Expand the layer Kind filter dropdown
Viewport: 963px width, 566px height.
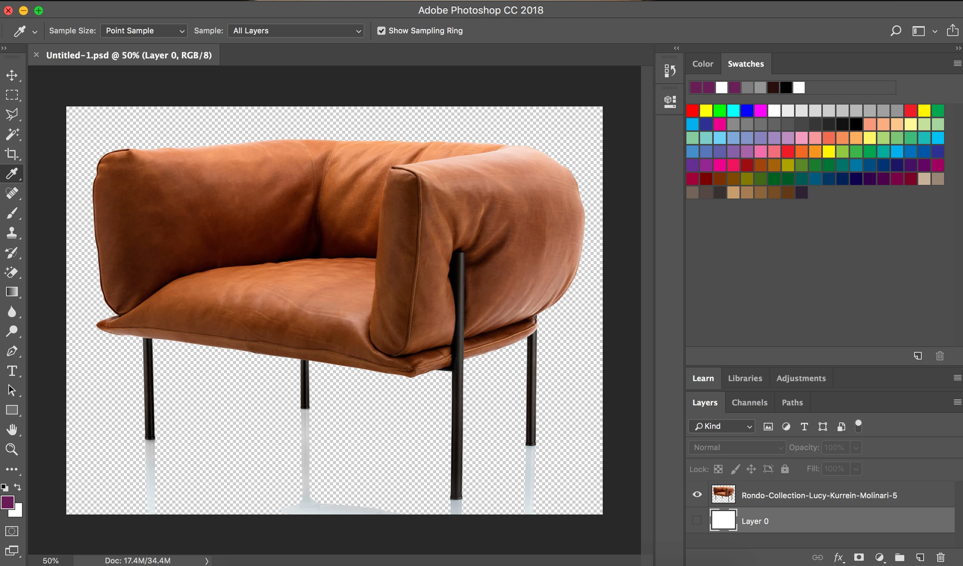(x=721, y=426)
